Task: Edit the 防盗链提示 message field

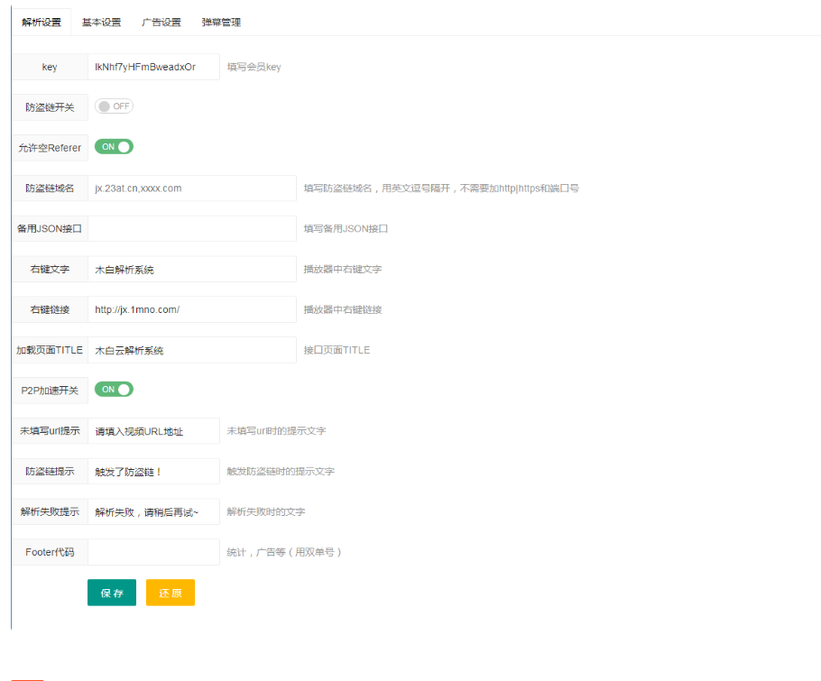Action: pos(153,471)
